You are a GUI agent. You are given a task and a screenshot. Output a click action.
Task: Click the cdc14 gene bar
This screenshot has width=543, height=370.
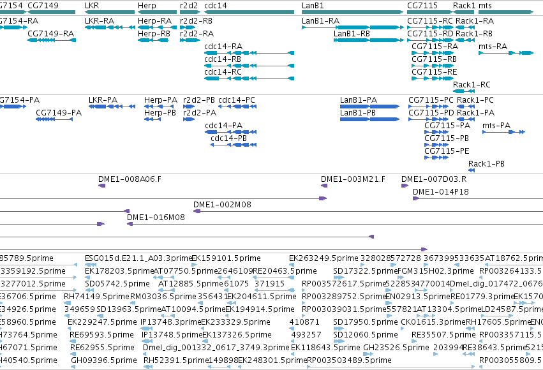coord(249,12)
